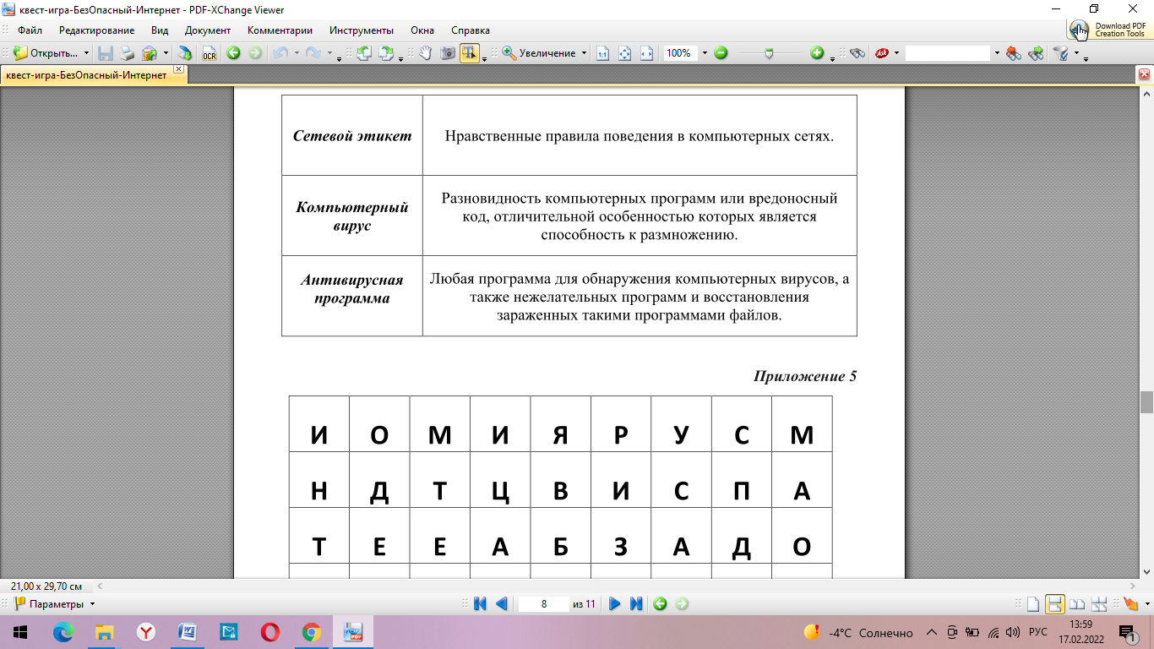
Task: Click the green zoom out minus button
Action: (x=721, y=53)
